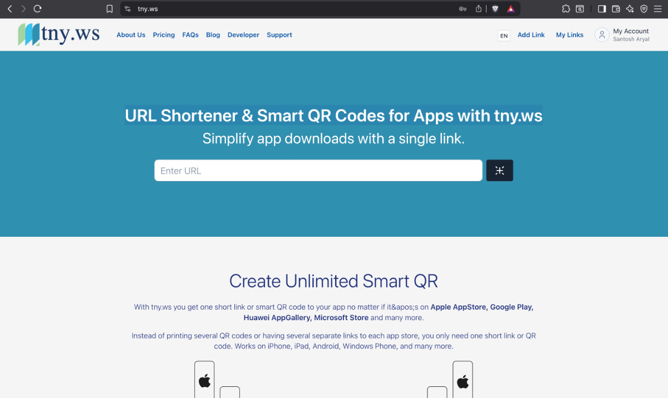Click the tny.ws logo

click(x=58, y=34)
